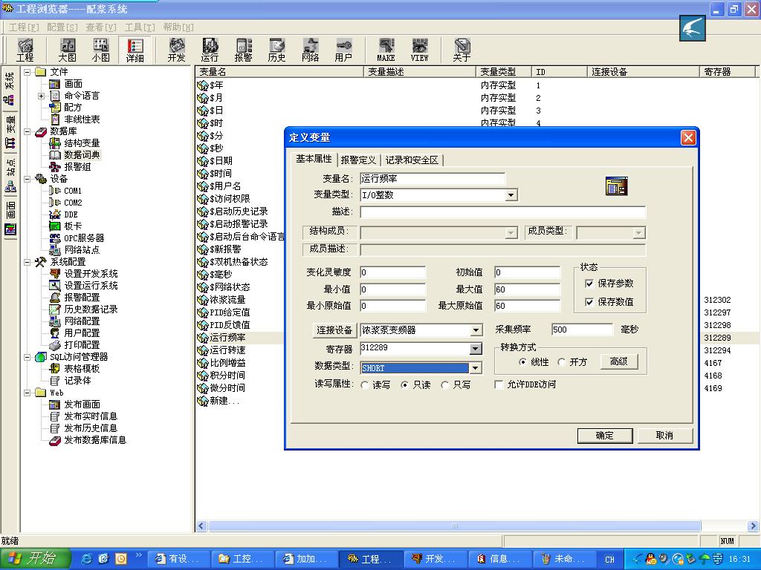Select the 变量 side tab icon
This screenshot has width=761, height=570.
[10, 132]
